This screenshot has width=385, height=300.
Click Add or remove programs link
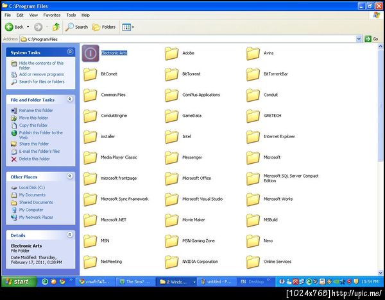(42, 74)
